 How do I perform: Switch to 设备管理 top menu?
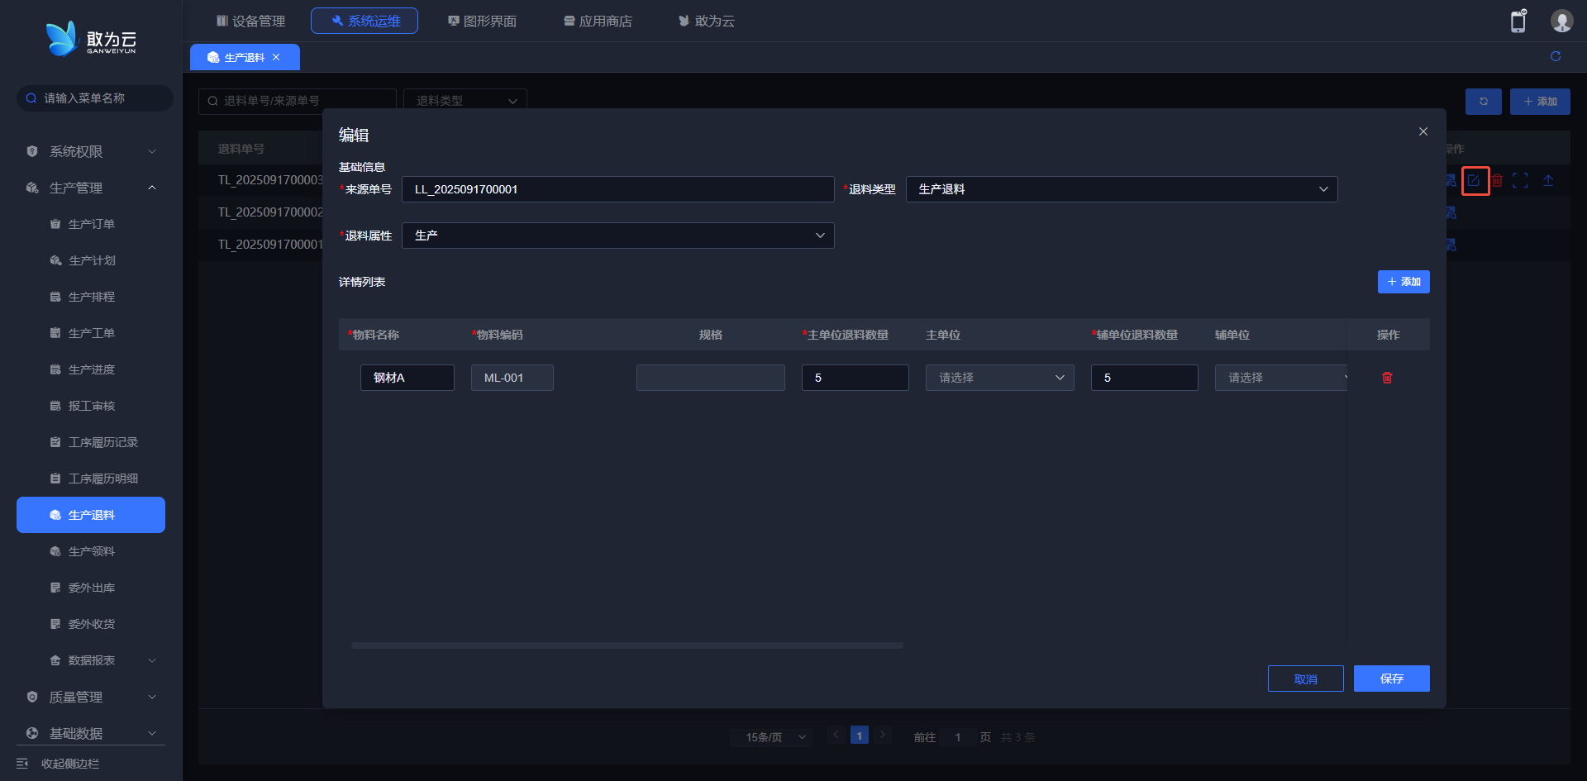[250, 21]
